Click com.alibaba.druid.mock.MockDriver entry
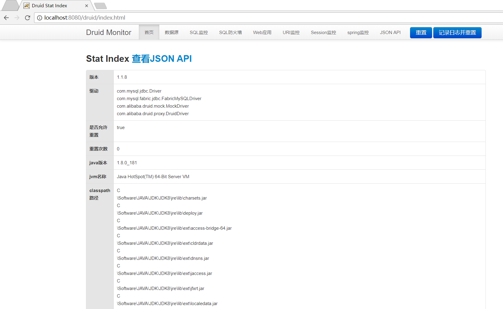This screenshot has height=309, width=503. [153, 106]
